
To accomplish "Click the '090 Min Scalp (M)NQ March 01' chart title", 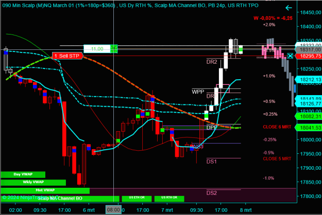I will (38, 5).
